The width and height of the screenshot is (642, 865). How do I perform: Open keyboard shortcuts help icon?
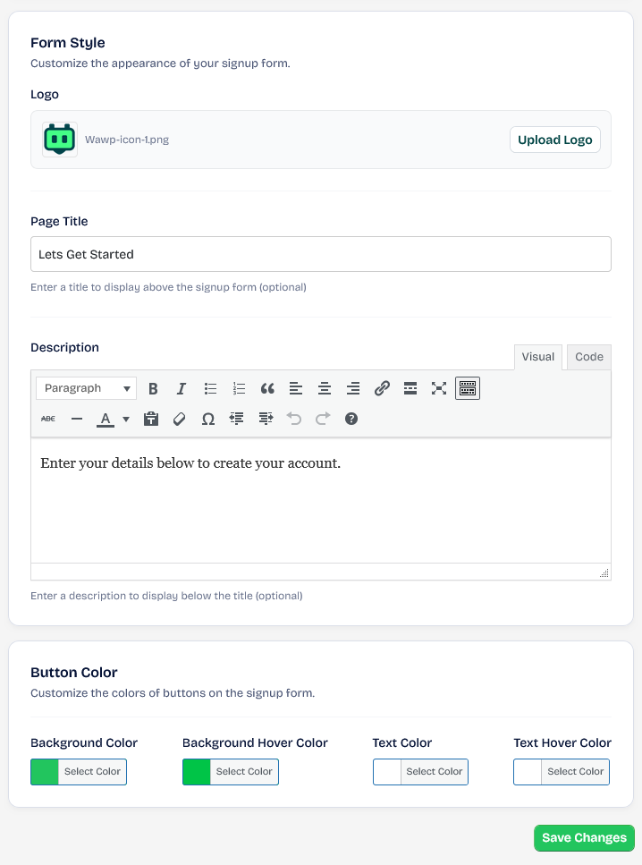click(x=351, y=419)
